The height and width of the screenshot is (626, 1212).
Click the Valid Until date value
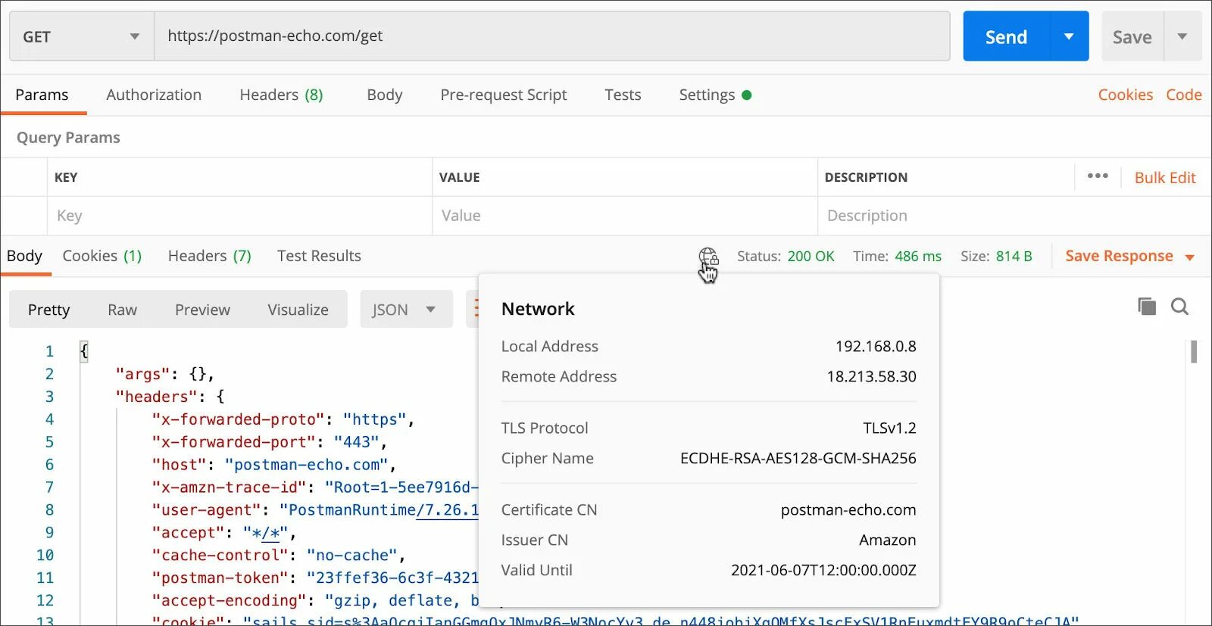823,570
